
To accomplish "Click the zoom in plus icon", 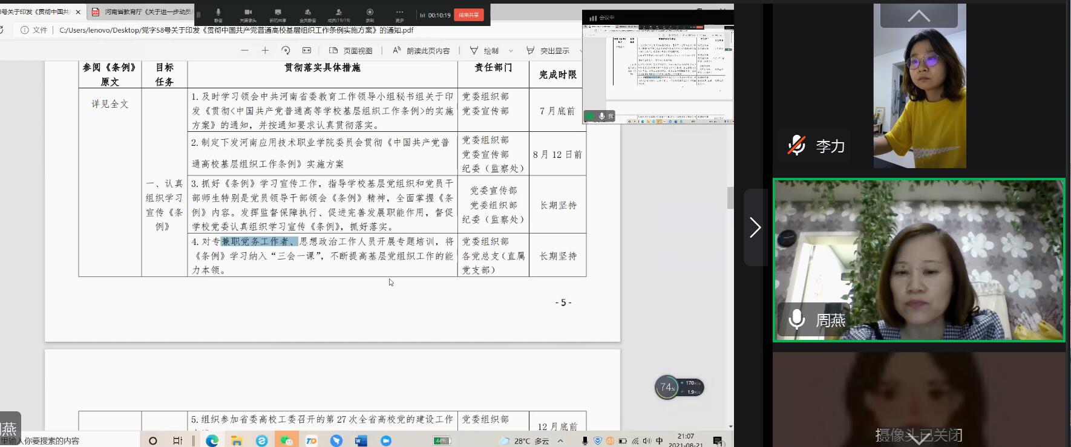I will (265, 51).
